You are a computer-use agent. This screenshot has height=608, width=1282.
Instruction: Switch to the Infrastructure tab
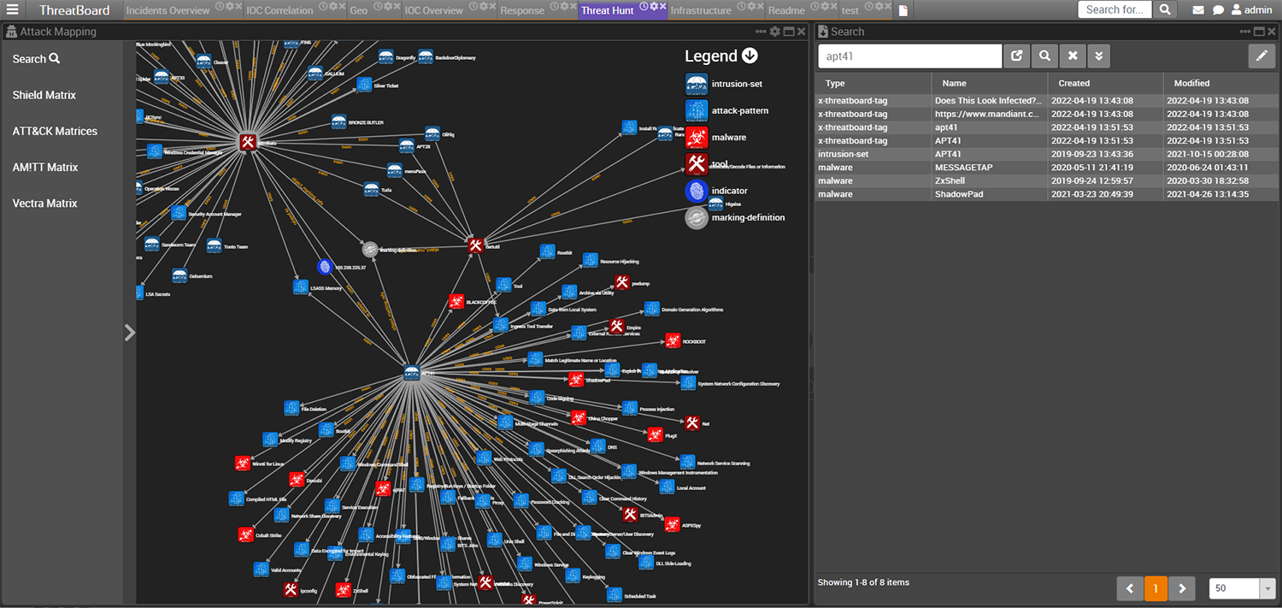(x=701, y=11)
